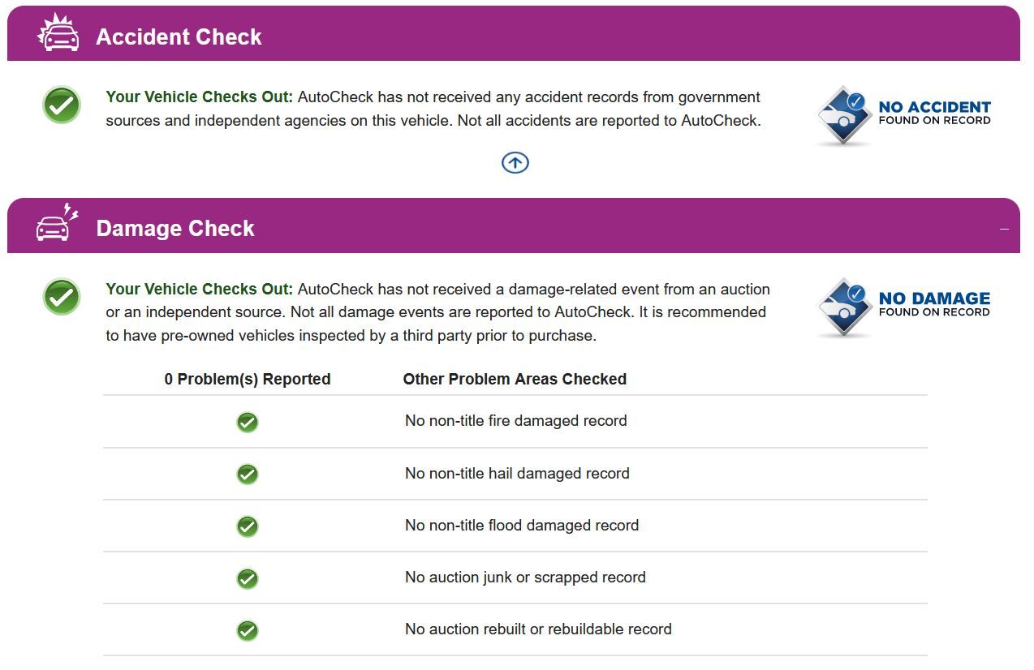The width and height of the screenshot is (1034, 670).
Task: Click the Damage Check section header
Action: coord(175,229)
